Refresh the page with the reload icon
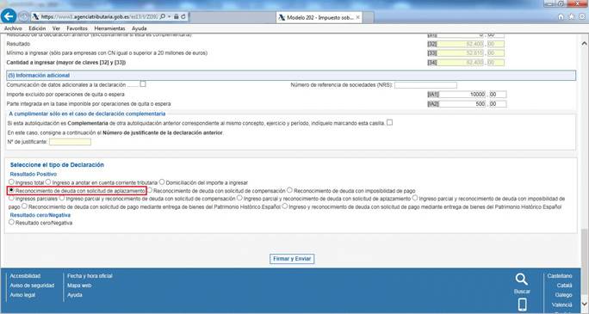Screen dimensions: 589x314 coord(183,17)
